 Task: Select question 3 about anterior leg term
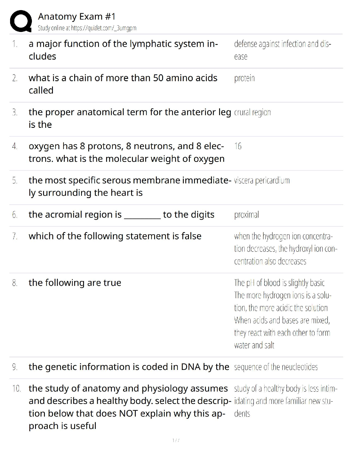tap(129, 118)
